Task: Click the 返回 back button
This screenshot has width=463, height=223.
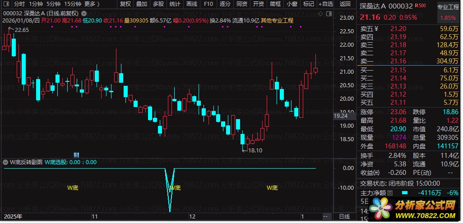Action: coord(345,4)
